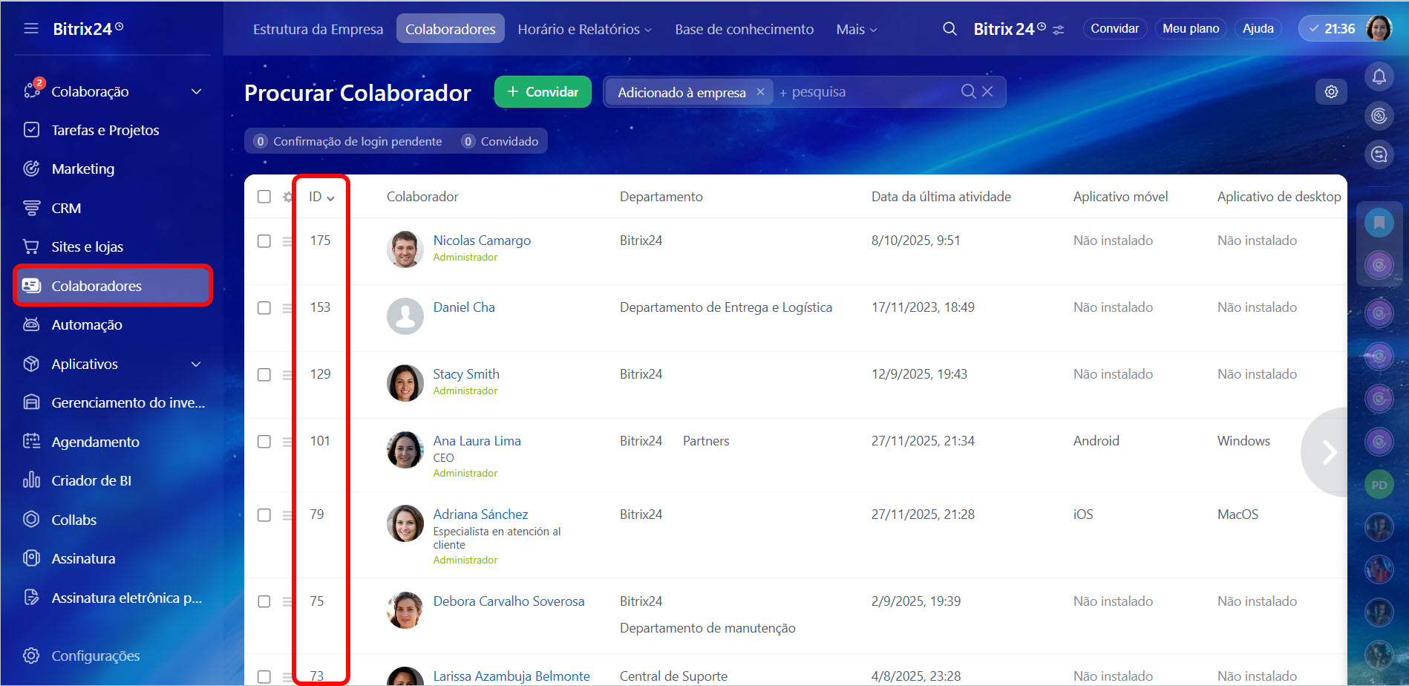Toggle the select-all checkbox in table header

point(264,197)
